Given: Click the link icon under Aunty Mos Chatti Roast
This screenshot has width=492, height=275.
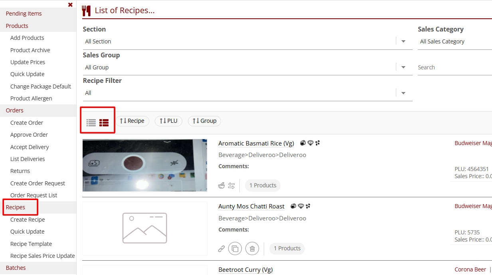Looking at the screenshot, I should (221, 249).
